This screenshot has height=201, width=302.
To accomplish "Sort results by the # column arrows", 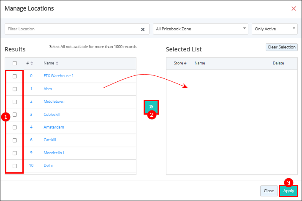I will pyautogui.click(x=32, y=63).
